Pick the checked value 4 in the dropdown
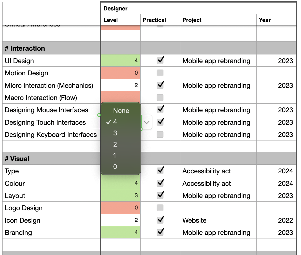Screen dimensions: 301x255 [x=114, y=122]
